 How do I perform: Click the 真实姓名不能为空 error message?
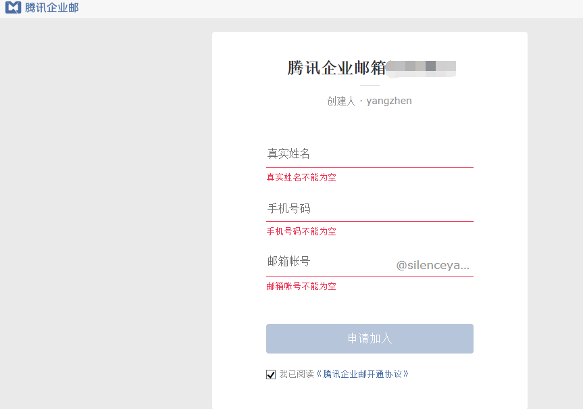click(x=301, y=178)
